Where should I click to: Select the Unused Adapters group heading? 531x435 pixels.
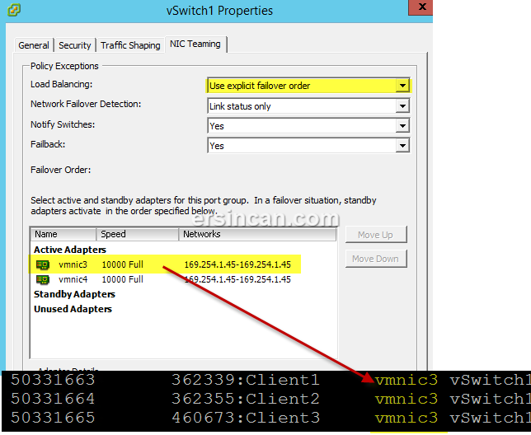(73, 309)
